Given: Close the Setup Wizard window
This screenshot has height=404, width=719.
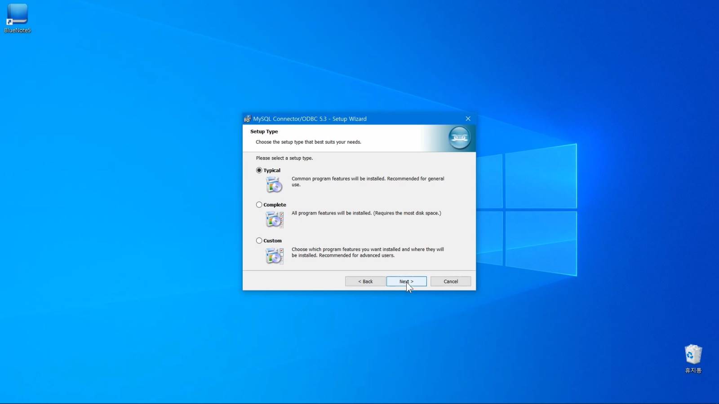Looking at the screenshot, I should coord(468,119).
